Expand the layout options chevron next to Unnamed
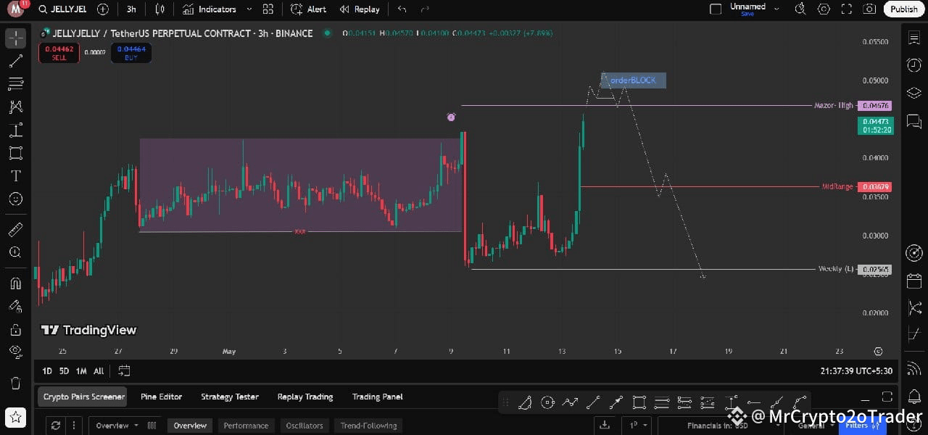The width and height of the screenshot is (928, 435). click(776, 9)
